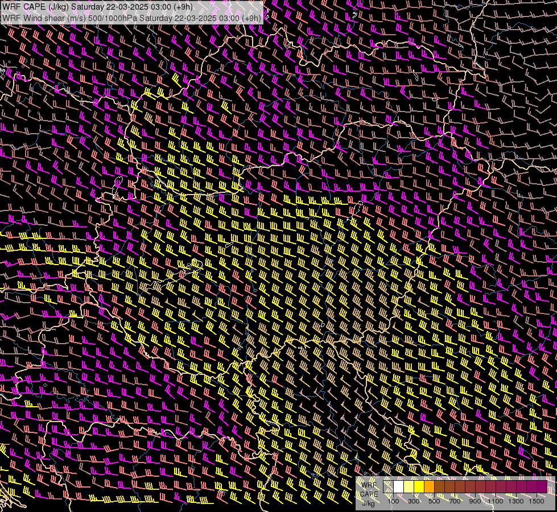Select the purple legend swatch above 1500
Viewport: 557px width, 512px height.
click(x=542, y=486)
